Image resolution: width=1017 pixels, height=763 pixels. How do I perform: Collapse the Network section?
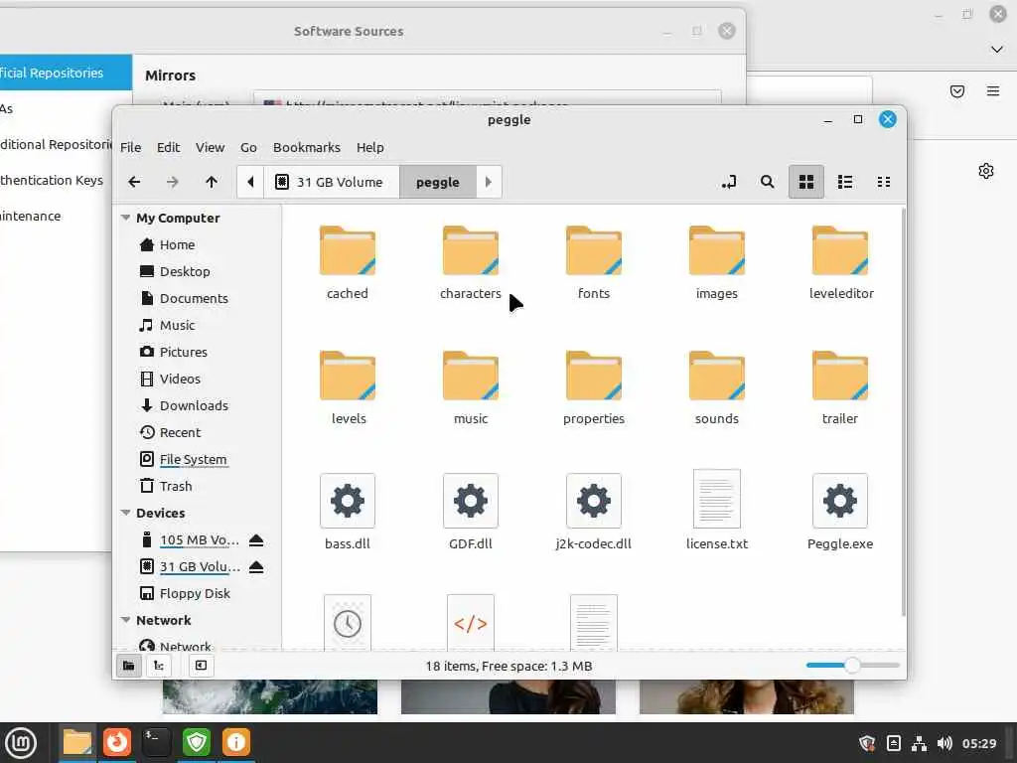click(126, 620)
